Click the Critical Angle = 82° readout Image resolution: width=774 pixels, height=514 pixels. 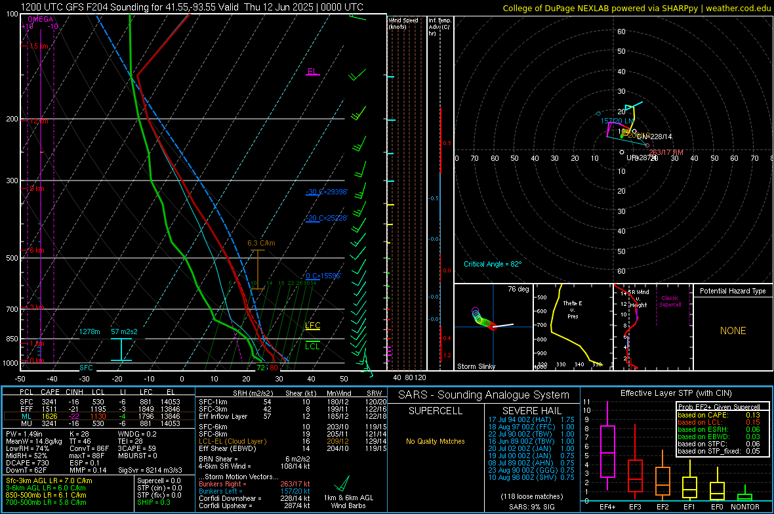click(x=493, y=264)
